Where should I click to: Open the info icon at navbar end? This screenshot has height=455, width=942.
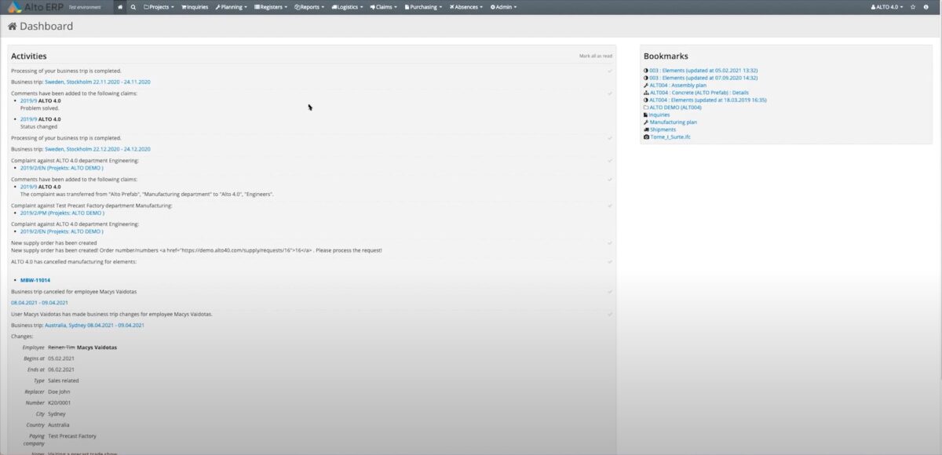(x=926, y=6)
